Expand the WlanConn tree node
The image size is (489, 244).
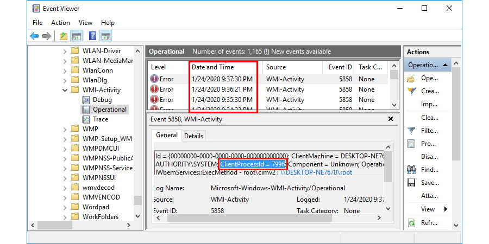(x=65, y=70)
